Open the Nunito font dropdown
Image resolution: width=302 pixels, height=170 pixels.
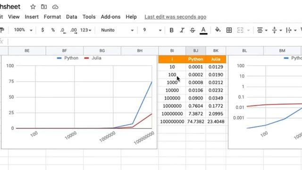[x=117, y=30]
